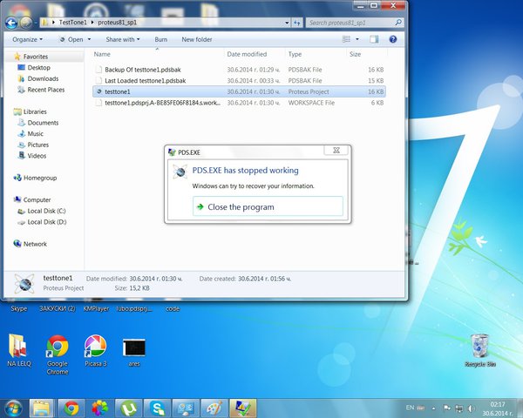Click the speaker volume tray icon

coord(471,408)
